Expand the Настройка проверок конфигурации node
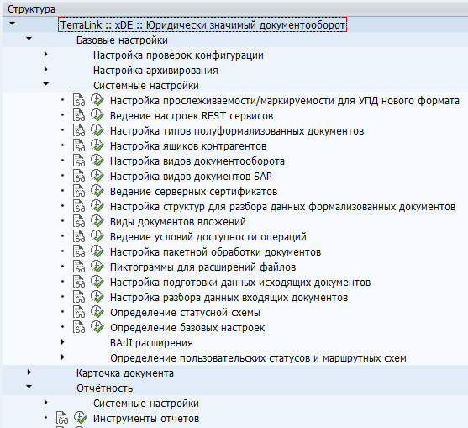The height and width of the screenshot is (428, 468). click(x=45, y=55)
